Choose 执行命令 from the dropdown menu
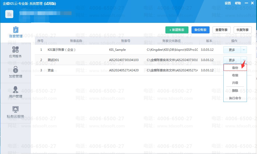The width and height of the screenshot is (257, 154). [x=235, y=98]
